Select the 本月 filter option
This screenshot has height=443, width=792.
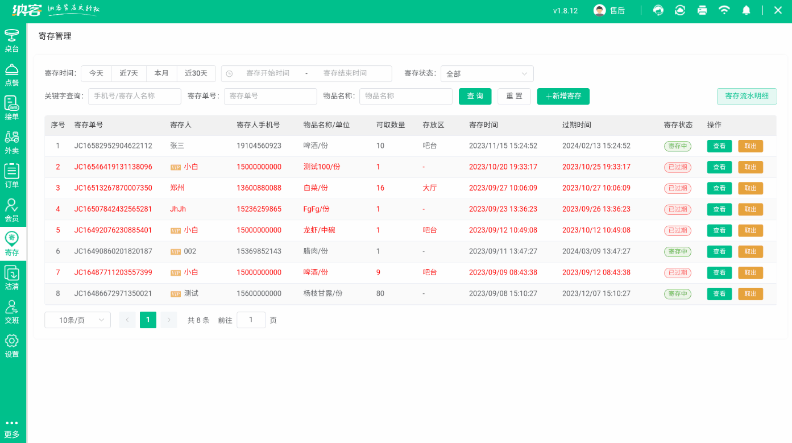coord(162,73)
